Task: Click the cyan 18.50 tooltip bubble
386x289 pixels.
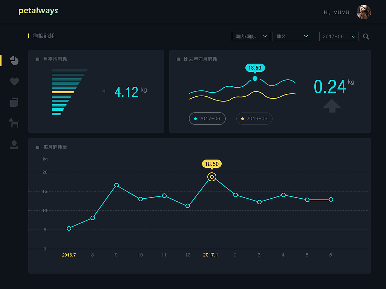Action: click(x=255, y=68)
